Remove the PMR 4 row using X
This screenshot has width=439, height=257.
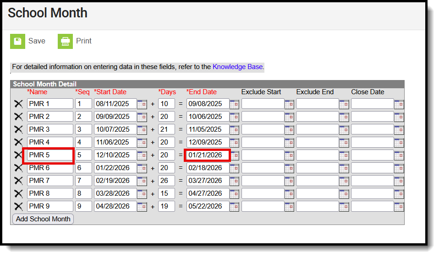[x=18, y=142]
